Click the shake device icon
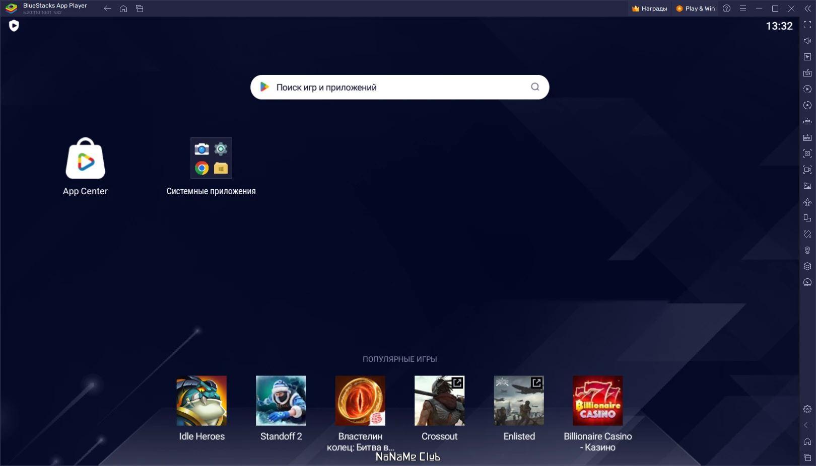Screen dimensions: 816x466 click(807, 234)
